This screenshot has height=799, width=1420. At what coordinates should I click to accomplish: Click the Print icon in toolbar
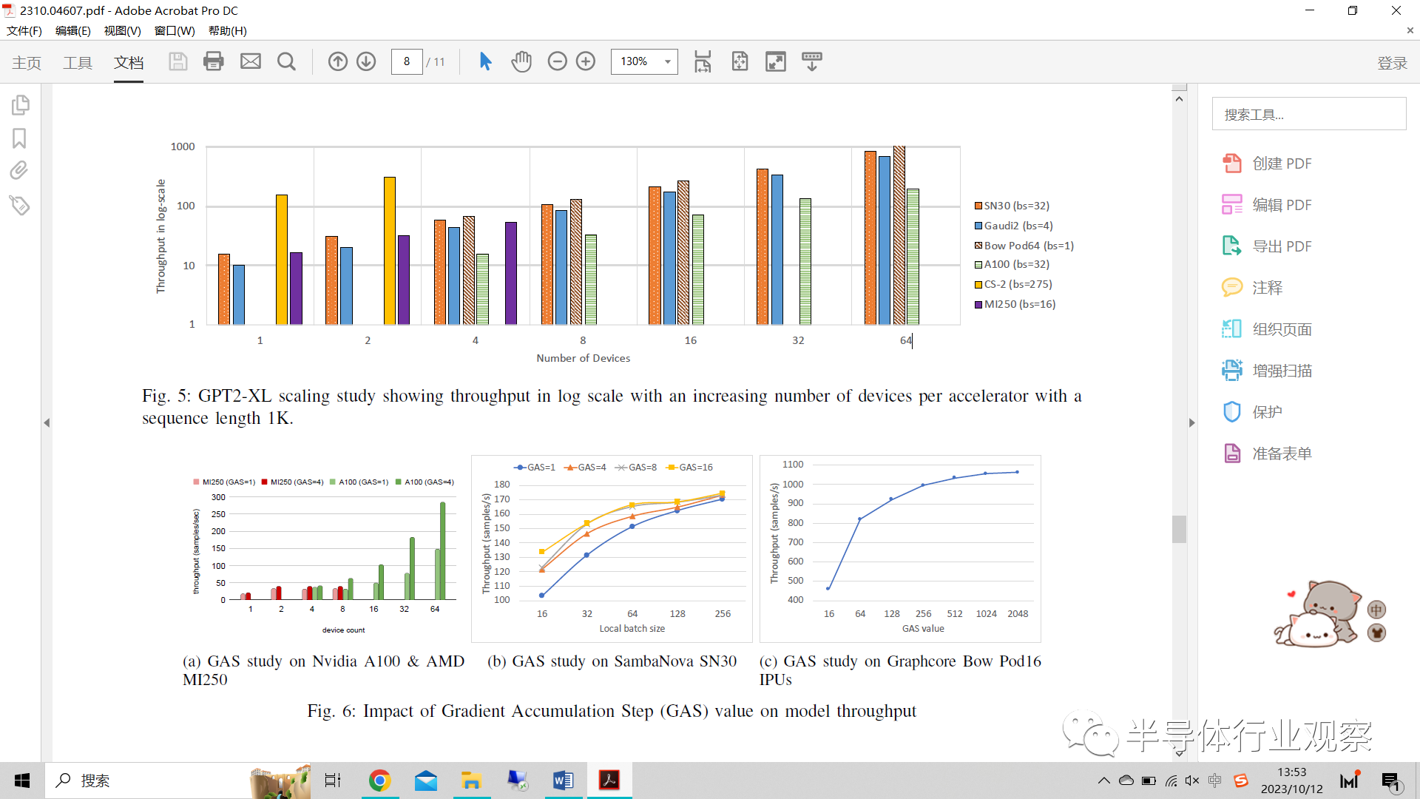click(x=214, y=61)
